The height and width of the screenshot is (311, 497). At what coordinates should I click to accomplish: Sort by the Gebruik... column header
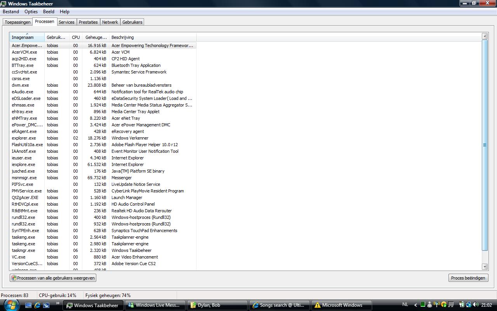(x=57, y=37)
